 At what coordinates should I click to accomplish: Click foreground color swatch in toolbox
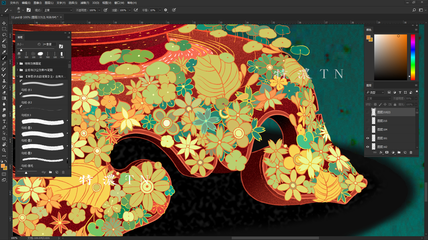(3, 166)
